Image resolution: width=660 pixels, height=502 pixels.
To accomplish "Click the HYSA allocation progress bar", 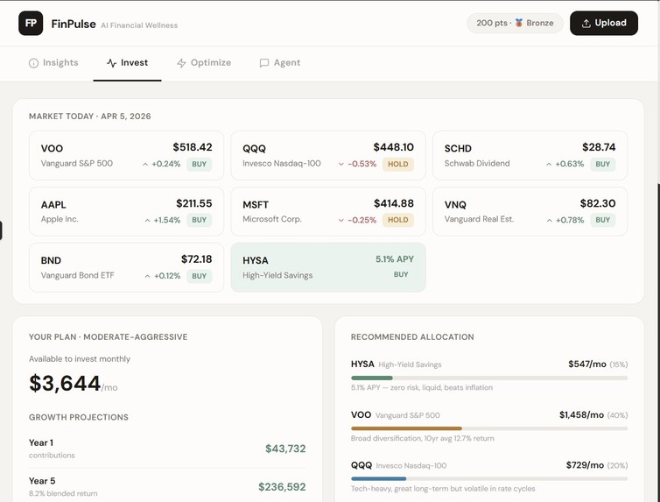I will pyautogui.click(x=489, y=378).
